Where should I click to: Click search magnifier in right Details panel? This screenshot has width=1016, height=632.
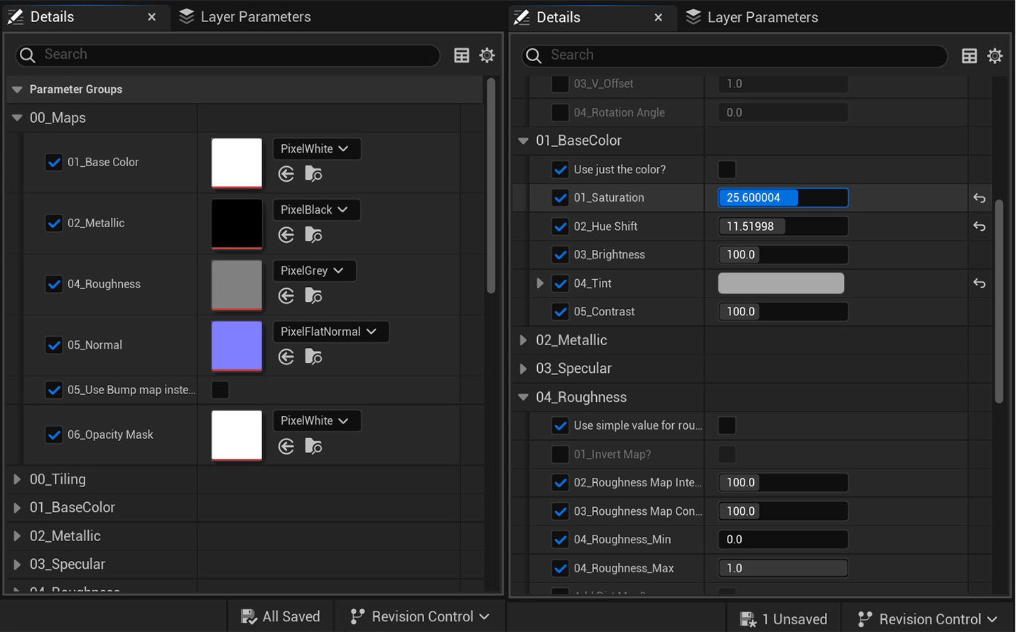(534, 55)
